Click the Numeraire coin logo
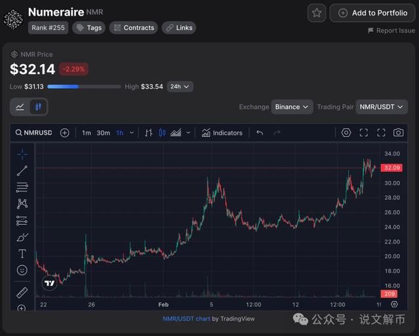 click(x=13, y=19)
